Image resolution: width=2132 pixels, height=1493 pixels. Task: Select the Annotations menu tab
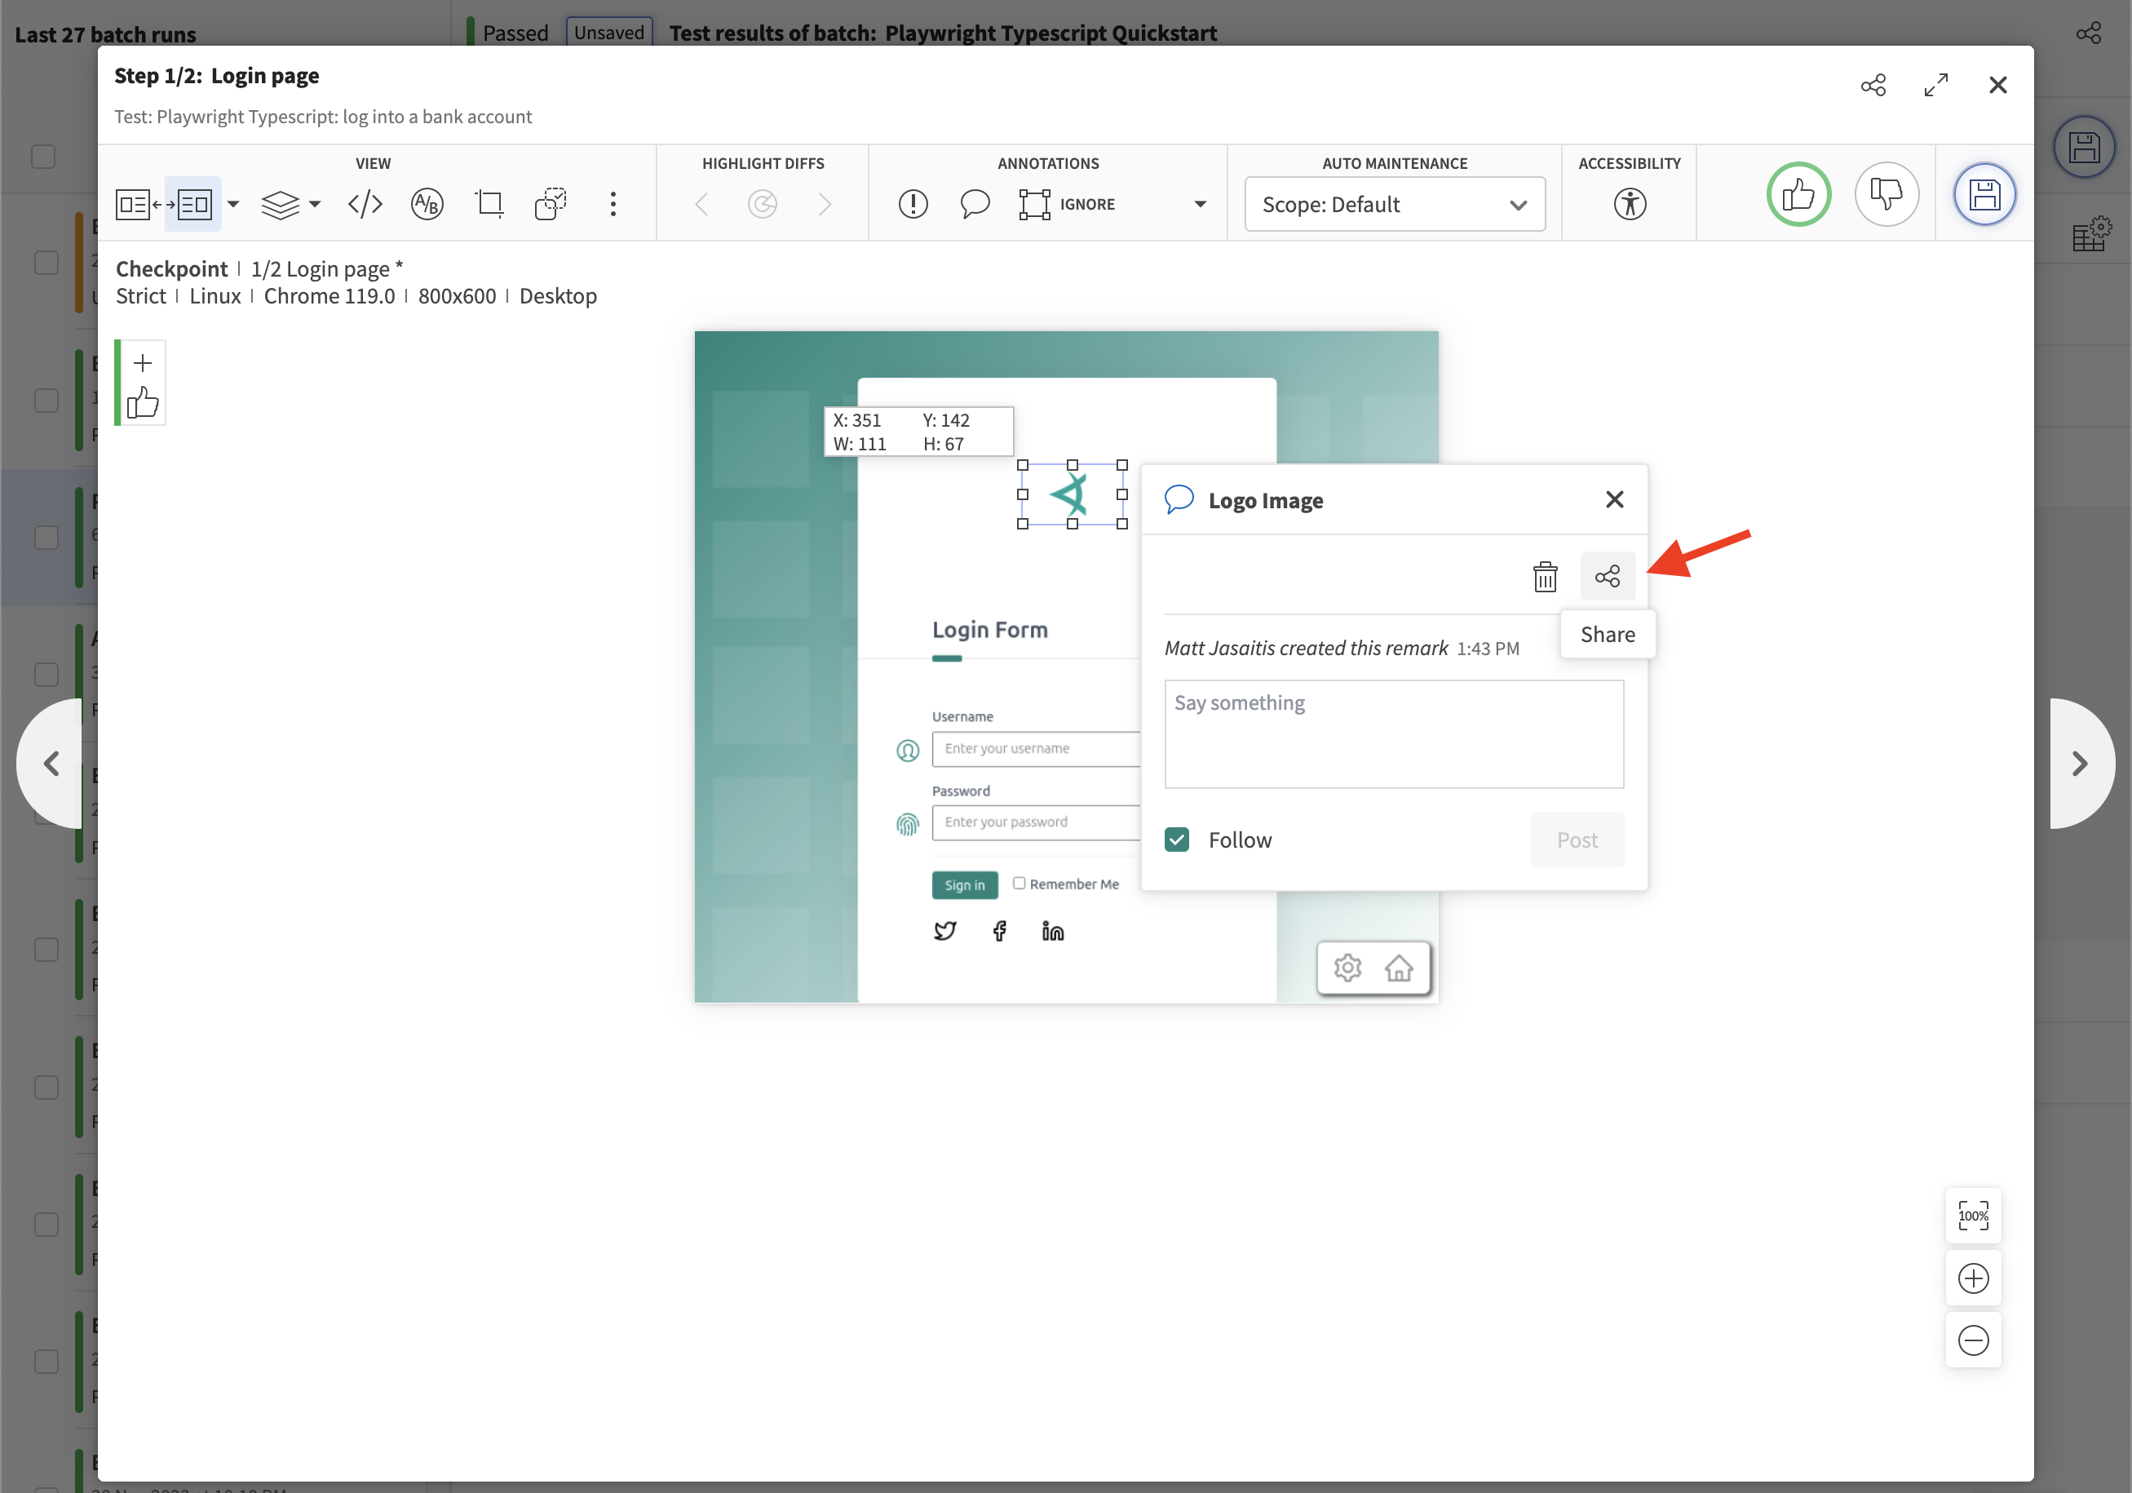click(1048, 162)
